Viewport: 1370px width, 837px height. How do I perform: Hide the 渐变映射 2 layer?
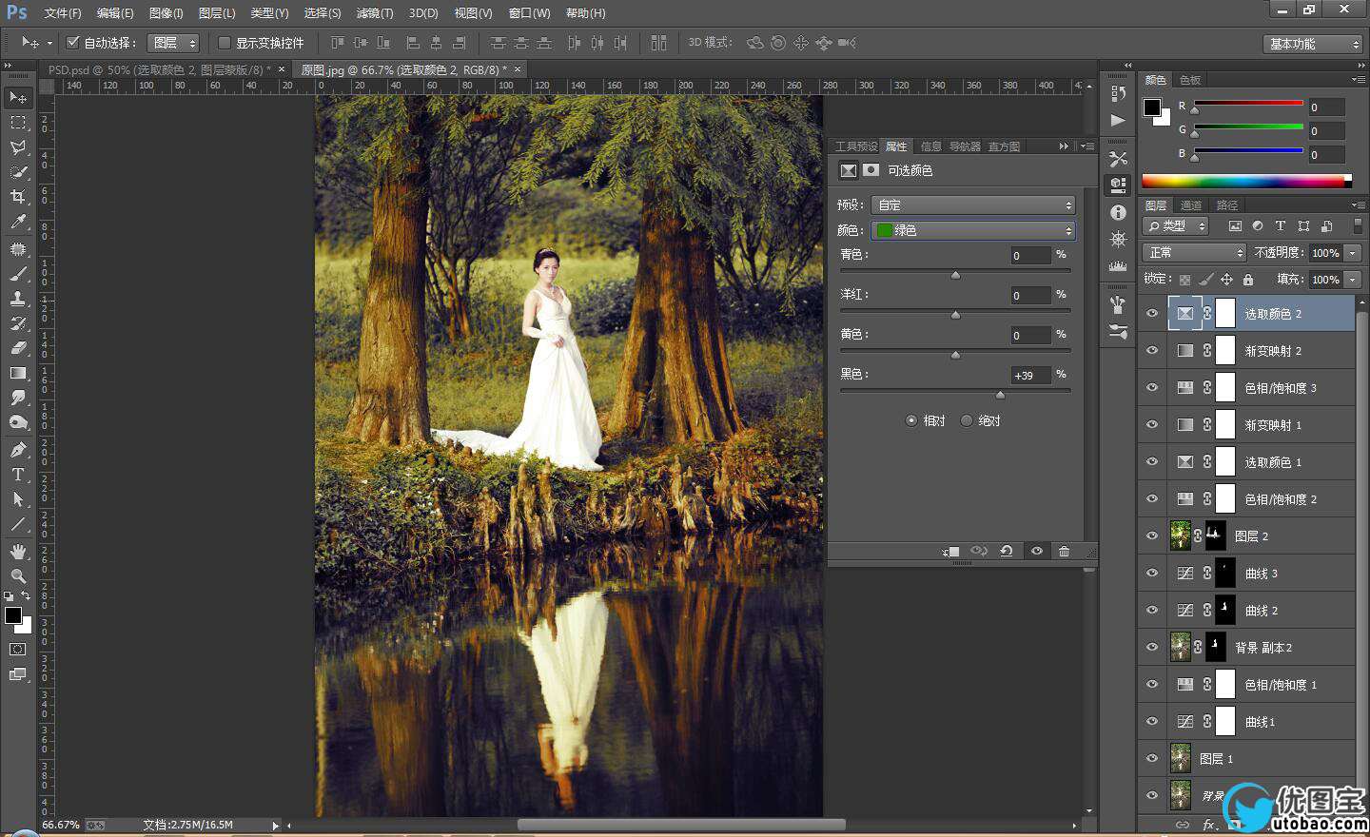point(1152,350)
